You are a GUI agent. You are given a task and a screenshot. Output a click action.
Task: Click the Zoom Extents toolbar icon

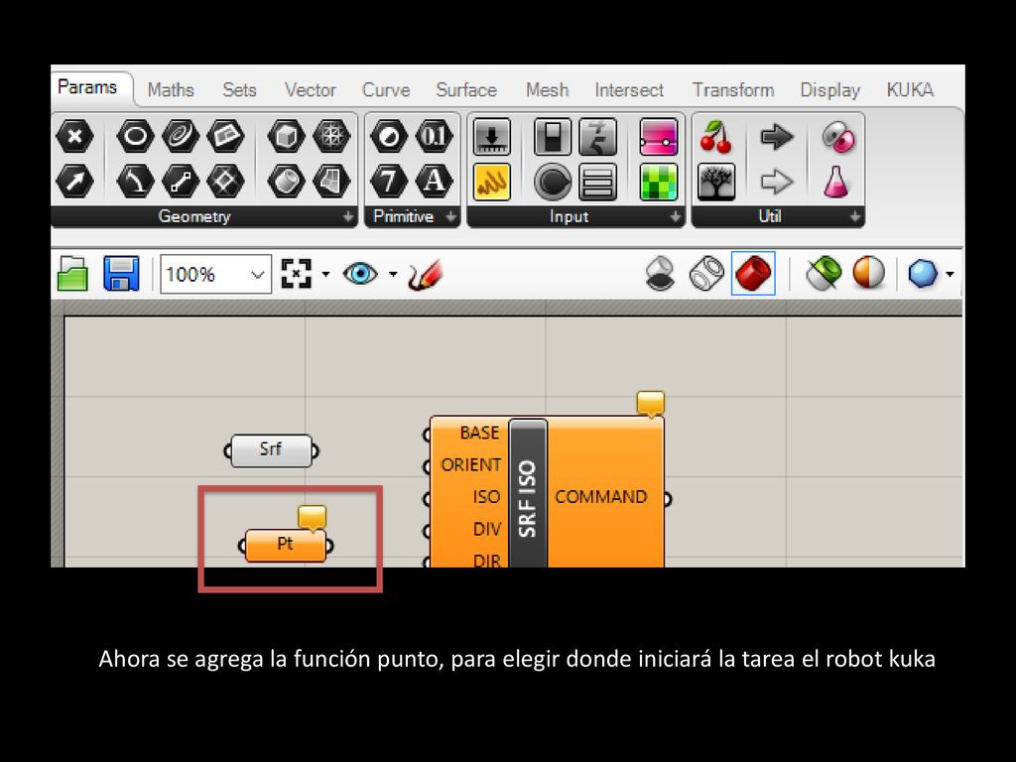pyautogui.click(x=296, y=274)
